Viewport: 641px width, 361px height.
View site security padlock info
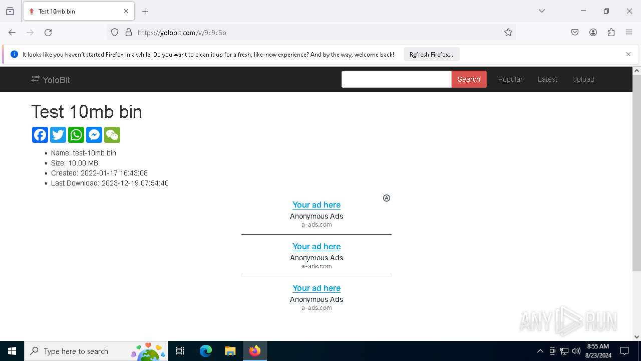129,33
